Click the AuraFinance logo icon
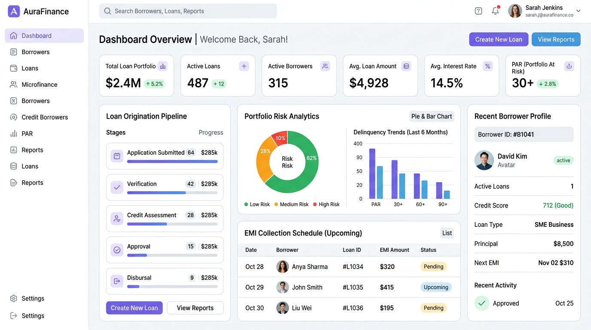This screenshot has height=330, width=591. [x=14, y=11]
